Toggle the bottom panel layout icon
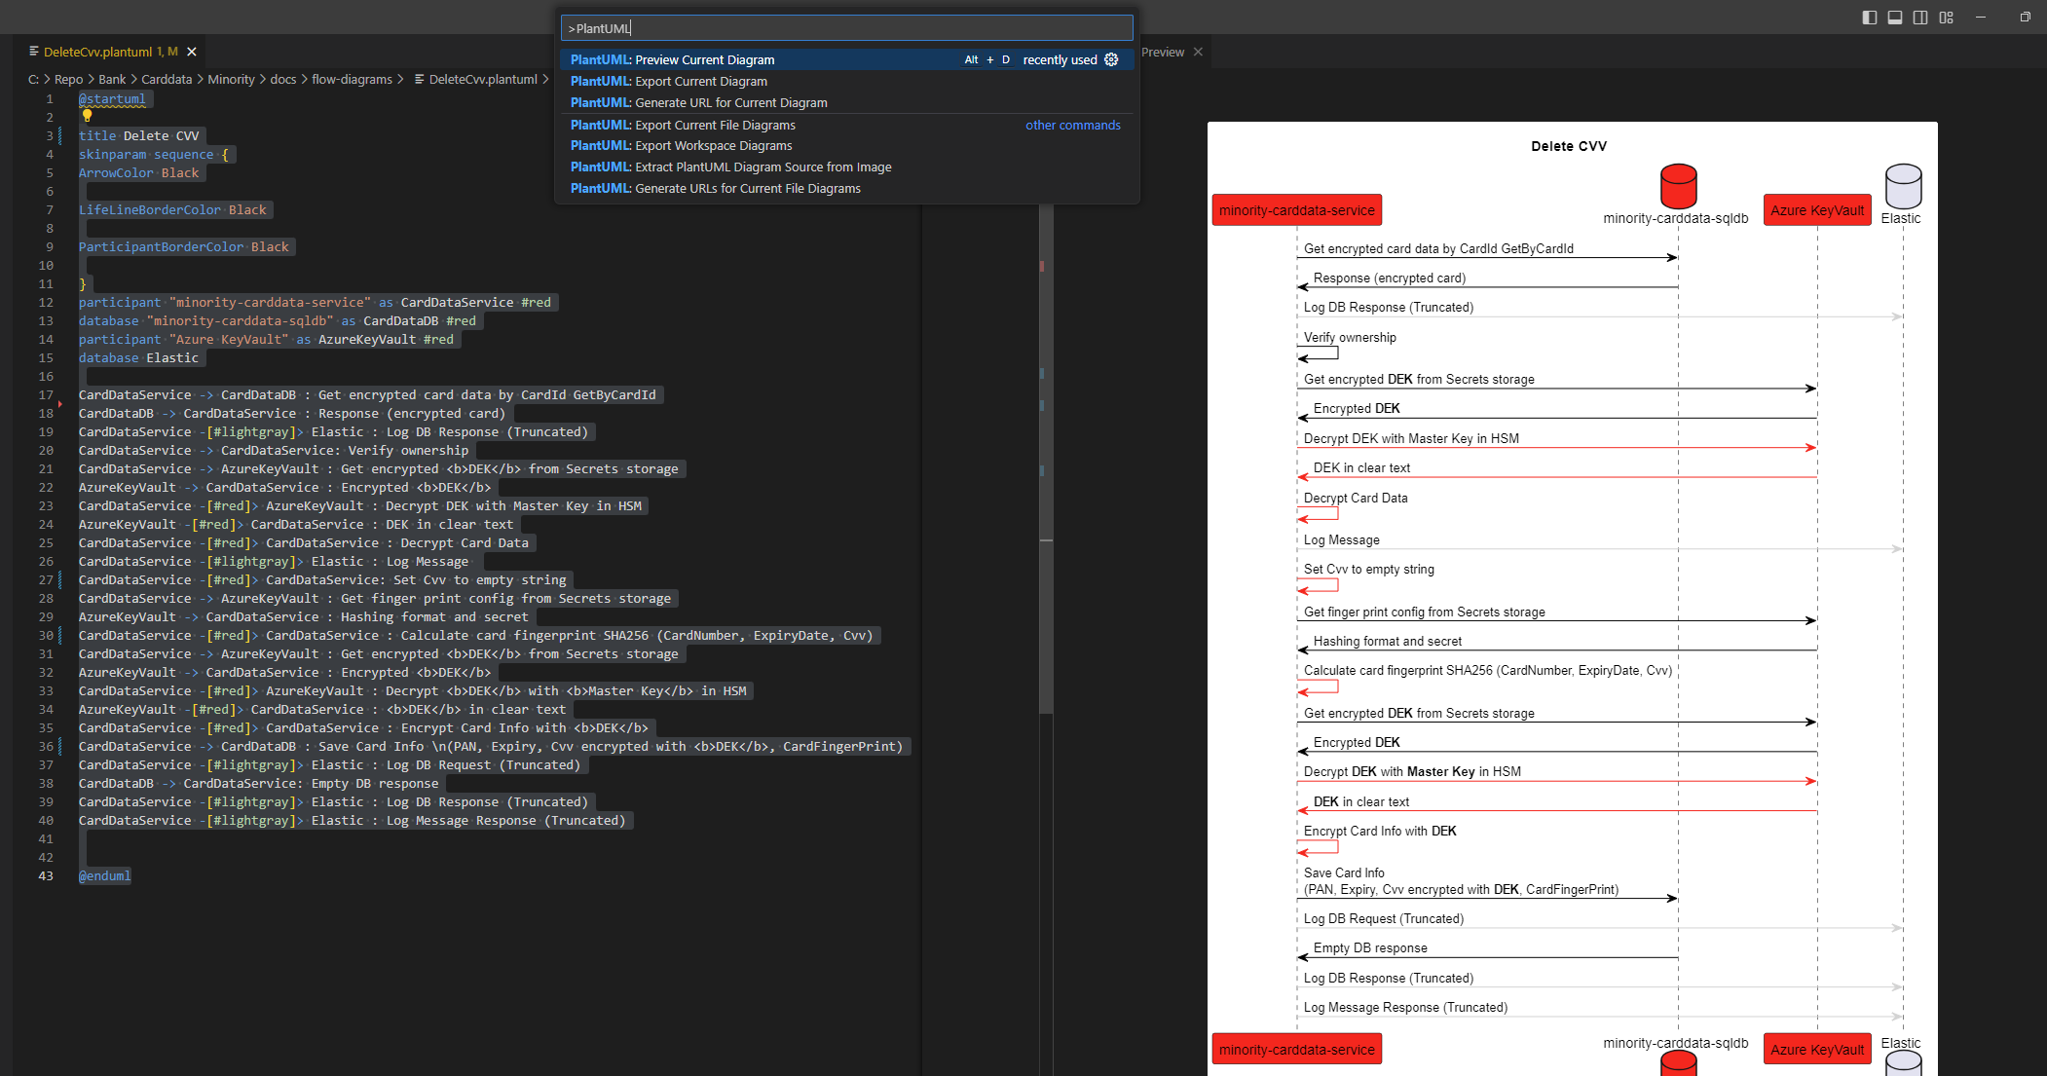The width and height of the screenshot is (2047, 1076). [1894, 18]
